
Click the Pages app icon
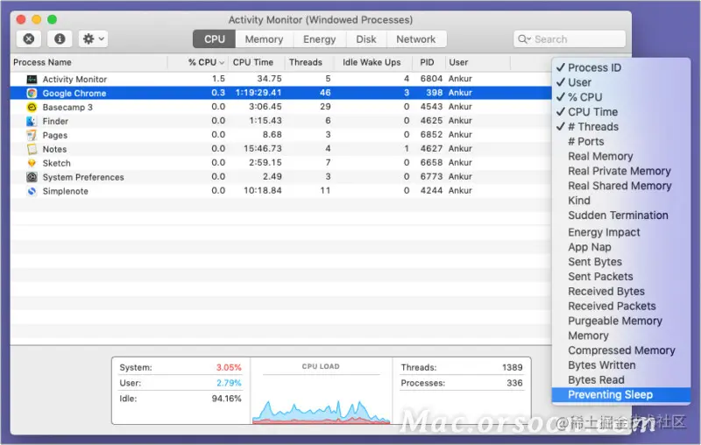point(32,135)
